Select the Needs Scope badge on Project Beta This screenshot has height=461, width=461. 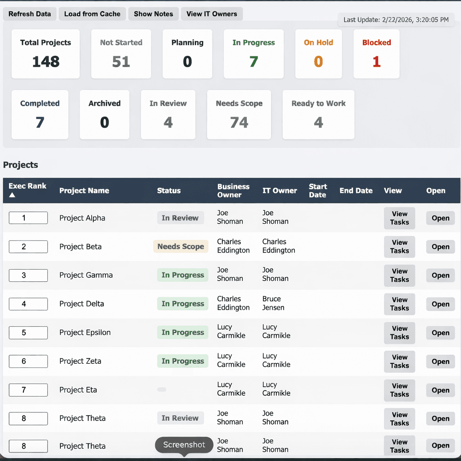181,246
